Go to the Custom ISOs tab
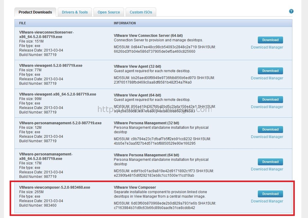This screenshot has height=218, width=308. pyautogui.click(x=141, y=12)
